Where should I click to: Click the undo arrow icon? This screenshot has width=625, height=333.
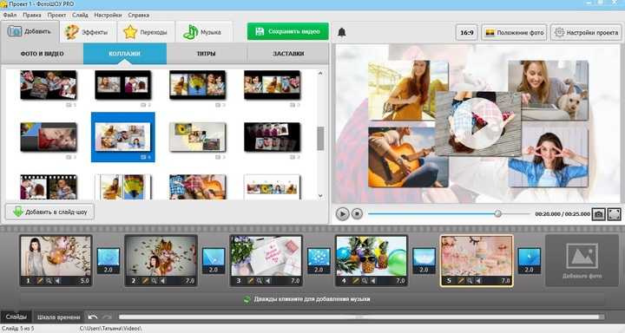point(93,317)
